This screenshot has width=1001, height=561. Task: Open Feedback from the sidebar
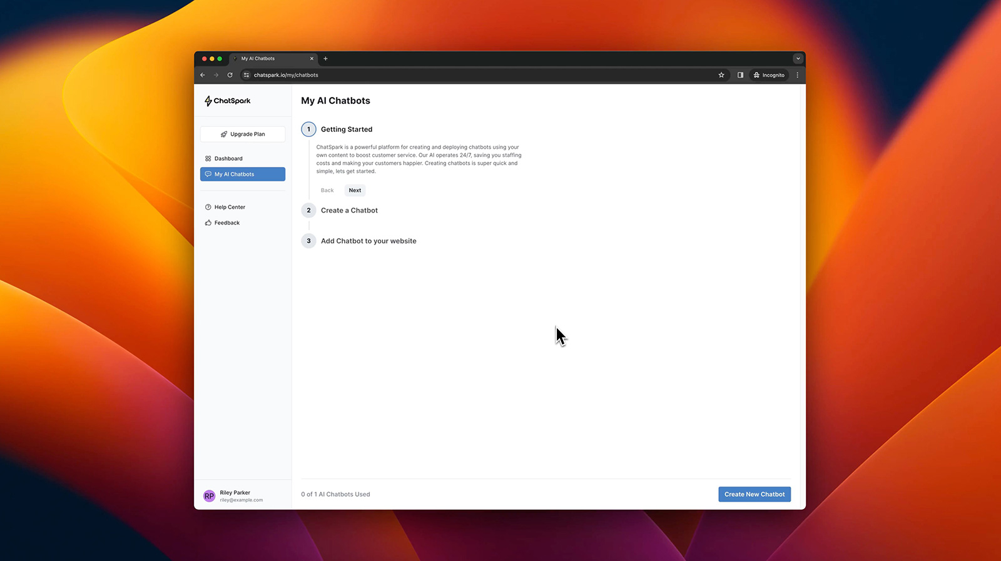click(x=226, y=223)
